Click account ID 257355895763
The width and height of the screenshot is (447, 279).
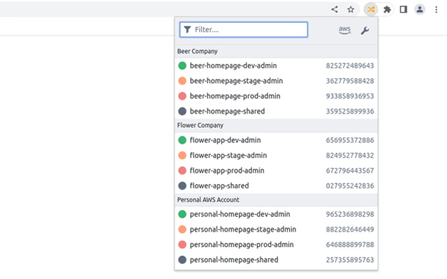pyautogui.click(x=350, y=260)
